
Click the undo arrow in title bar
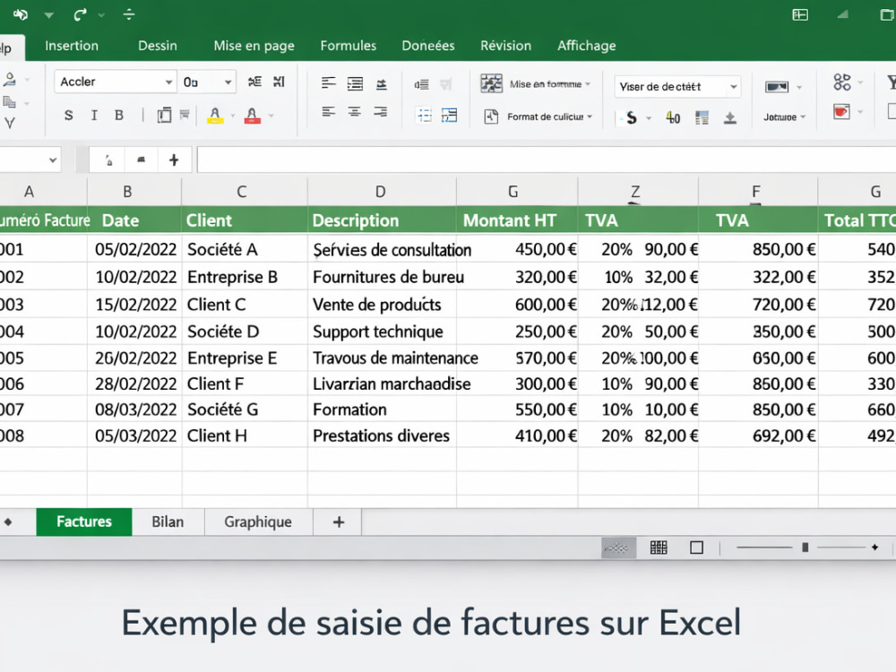point(22,15)
